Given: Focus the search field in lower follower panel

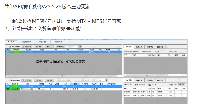Looking at the screenshot, I should (99, 80).
